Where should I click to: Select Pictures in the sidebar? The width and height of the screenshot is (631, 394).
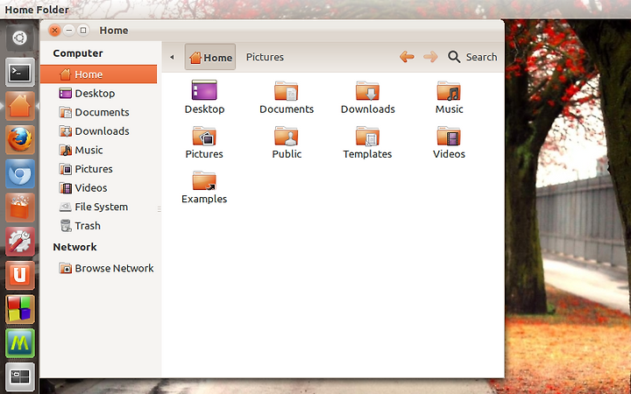(x=98, y=169)
